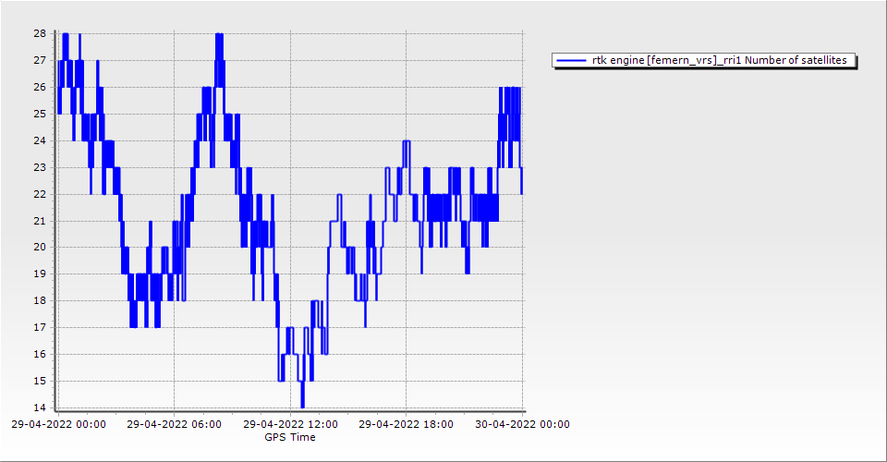887x462 pixels.
Task: Click the y-axis tick label 16
Action: 40,354
